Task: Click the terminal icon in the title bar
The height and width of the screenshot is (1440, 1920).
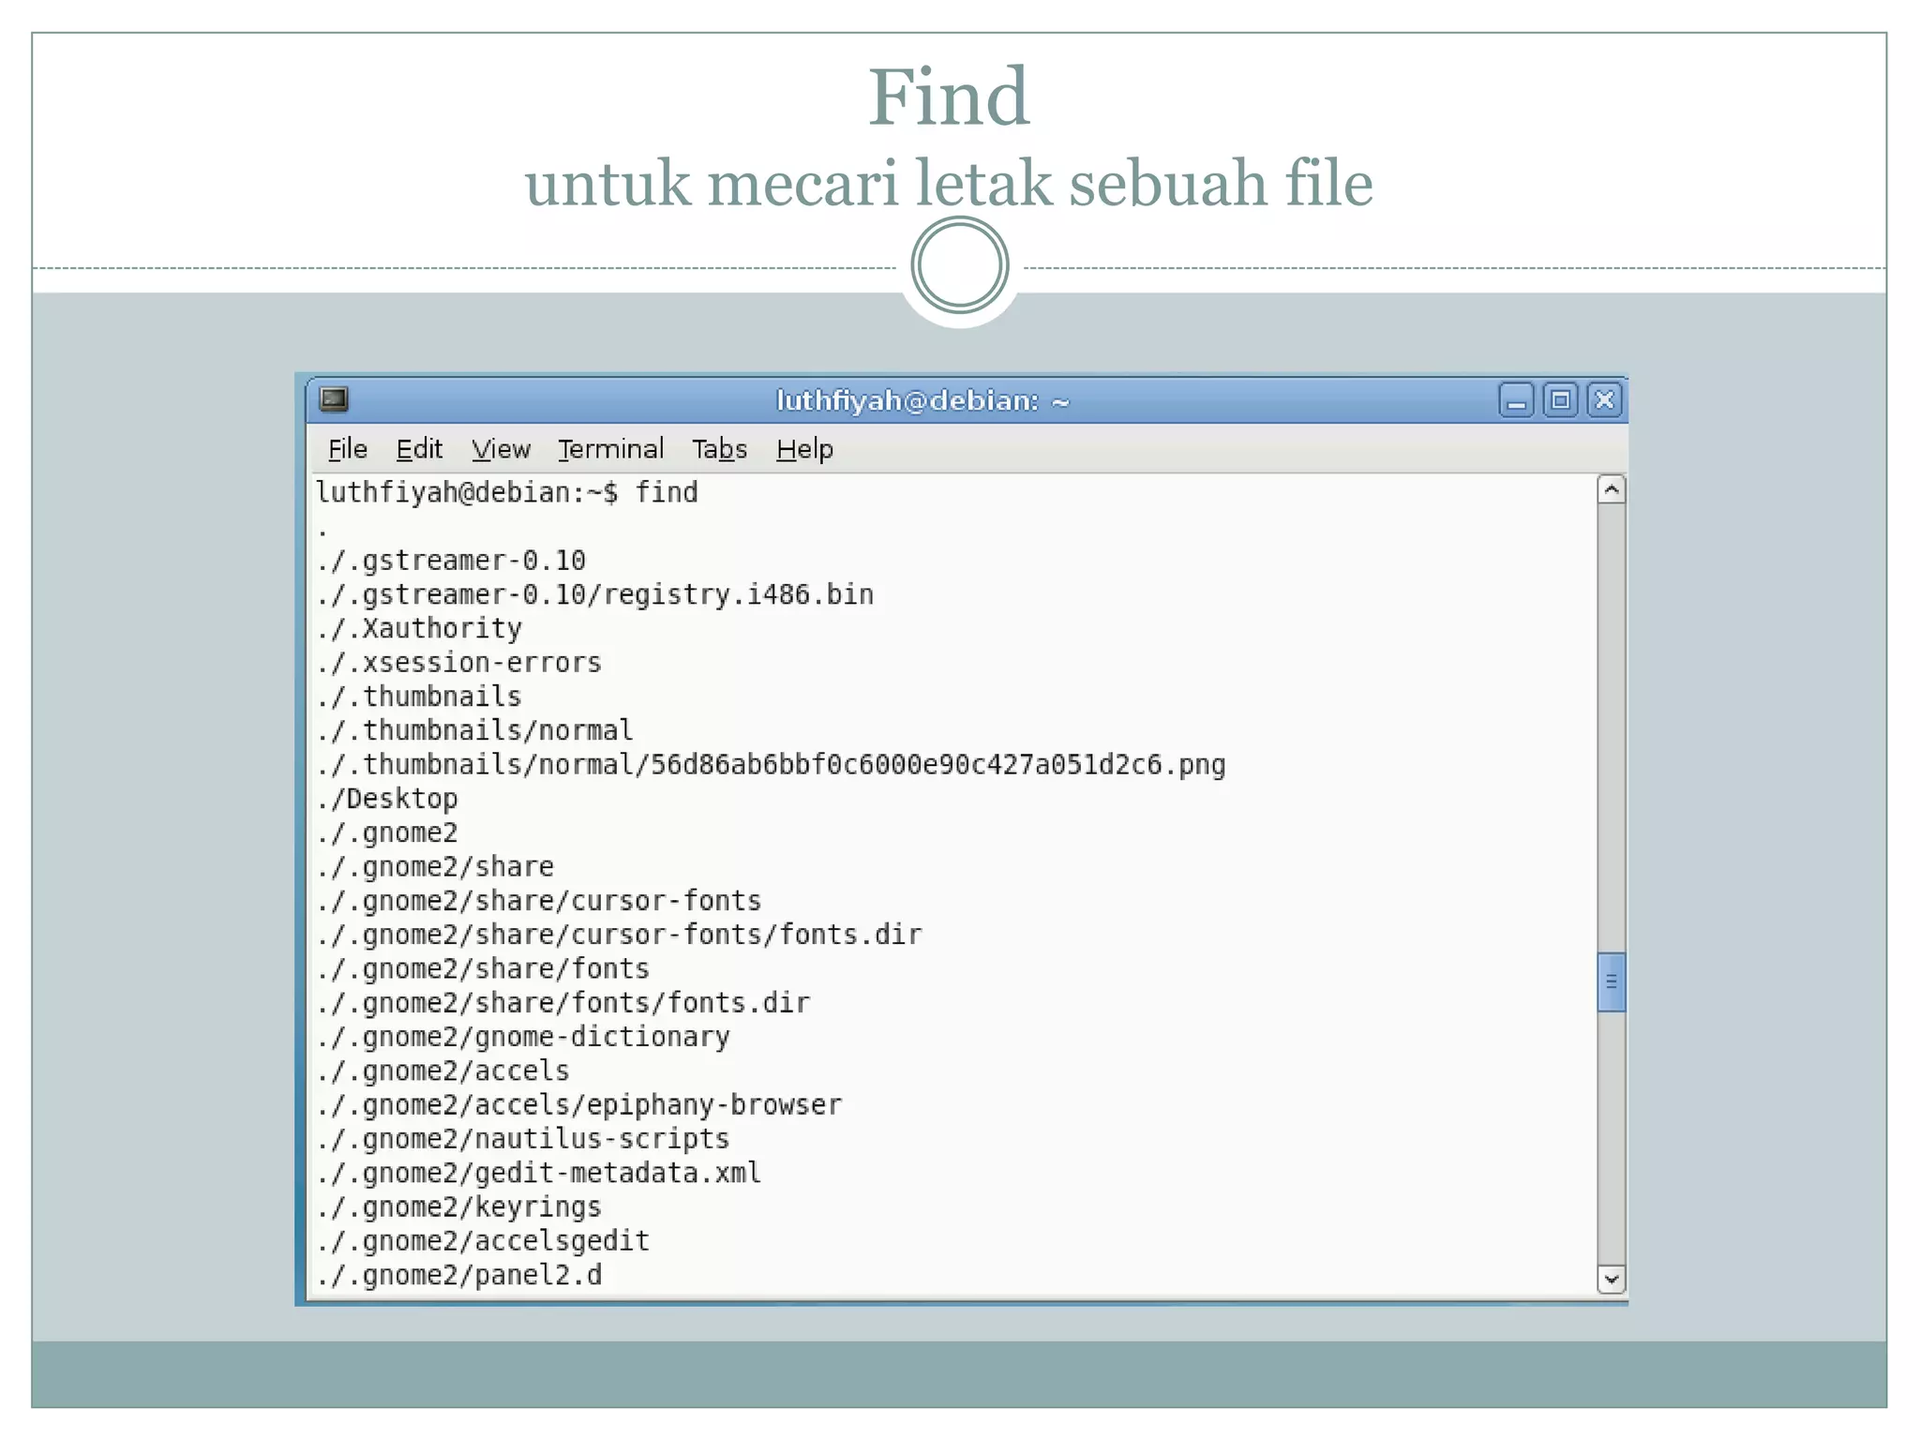Action: click(334, 399)
